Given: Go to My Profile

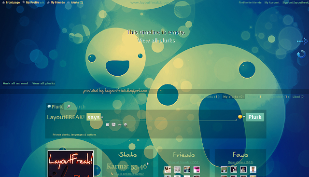Looking at the screenshot, I should point(32,2).
